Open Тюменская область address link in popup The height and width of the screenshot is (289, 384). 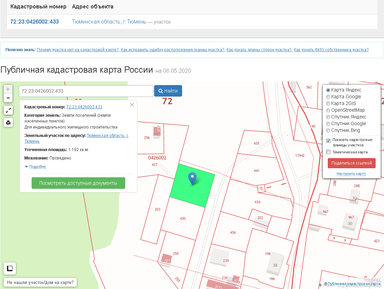tap(76, 138)
